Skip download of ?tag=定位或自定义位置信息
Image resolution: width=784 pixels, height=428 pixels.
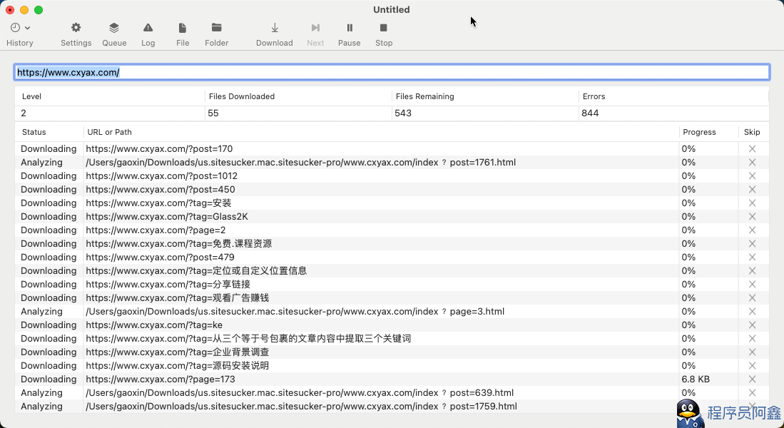click(751, 270)
